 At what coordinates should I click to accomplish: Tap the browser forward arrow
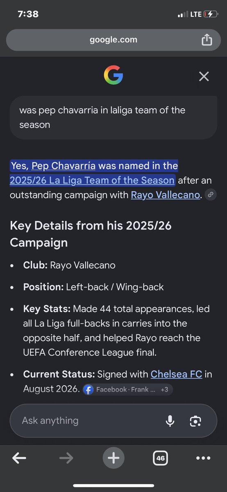click(x=66, y=458)
